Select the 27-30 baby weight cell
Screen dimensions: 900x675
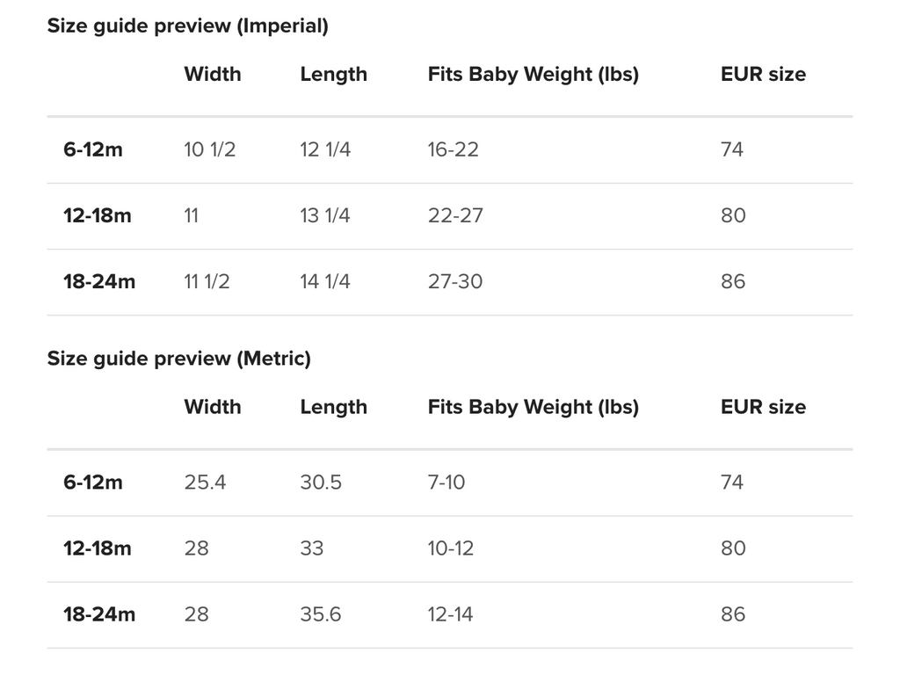[x=455, y=281]
